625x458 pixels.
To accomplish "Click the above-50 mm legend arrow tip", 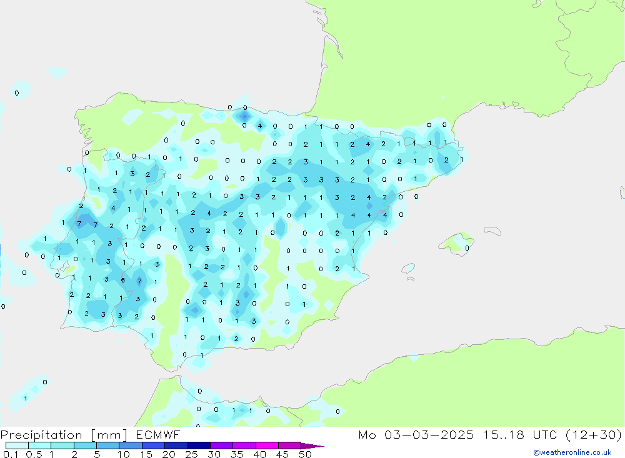I will point(313,446).
